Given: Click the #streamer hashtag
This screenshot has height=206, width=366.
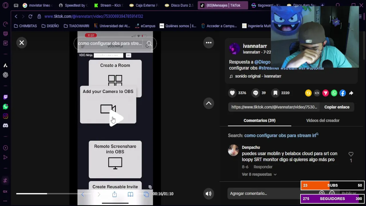Looking at the screenshot, I should point(269,68).
